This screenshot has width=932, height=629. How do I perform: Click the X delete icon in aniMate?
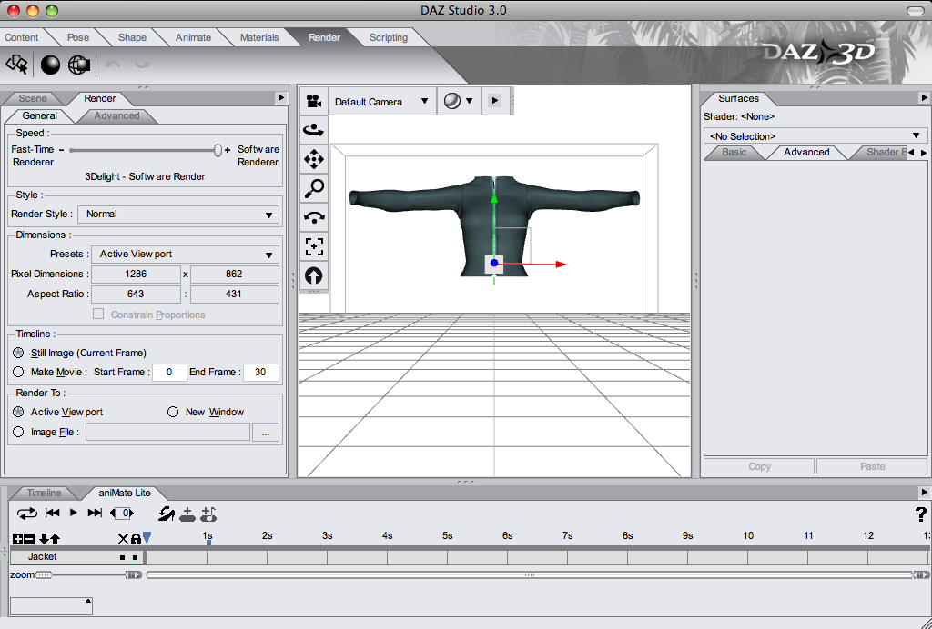123,539
